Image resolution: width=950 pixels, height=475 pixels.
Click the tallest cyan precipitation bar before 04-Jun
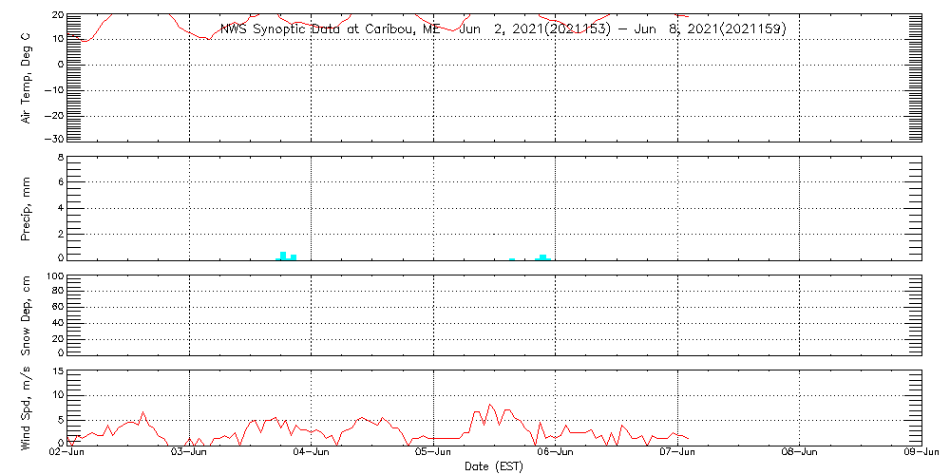click(283, 256)
